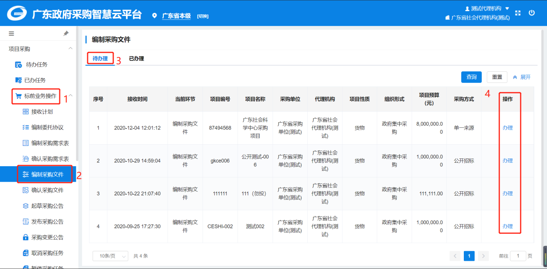Screen dimensions: 547x269
Task: Click the hamburger menu collapse icon
Action: point(11,33)
